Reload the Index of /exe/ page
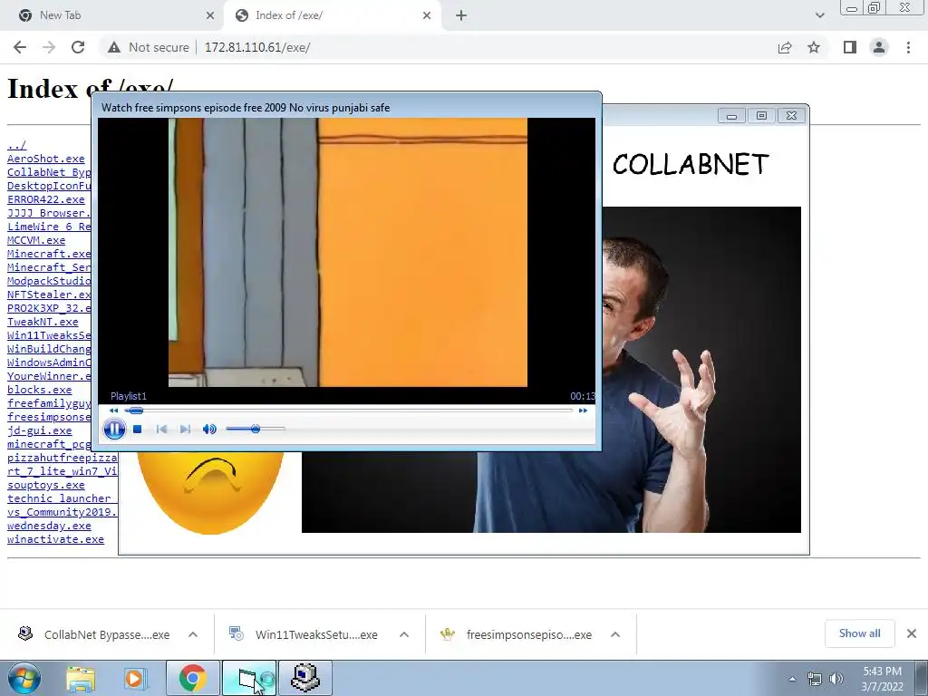Image resolution: width=928 pixels, height=696 pixels. [78, 47]
